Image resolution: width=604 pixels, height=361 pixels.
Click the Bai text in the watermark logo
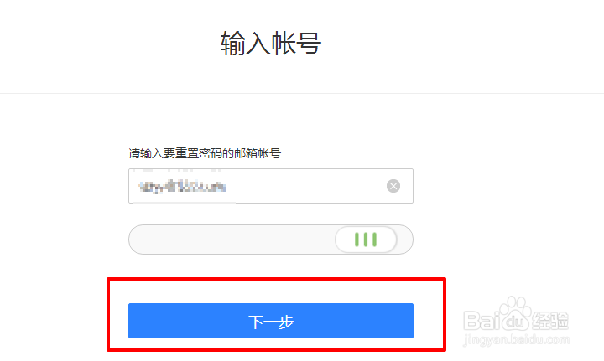click(x=482, y=321)
